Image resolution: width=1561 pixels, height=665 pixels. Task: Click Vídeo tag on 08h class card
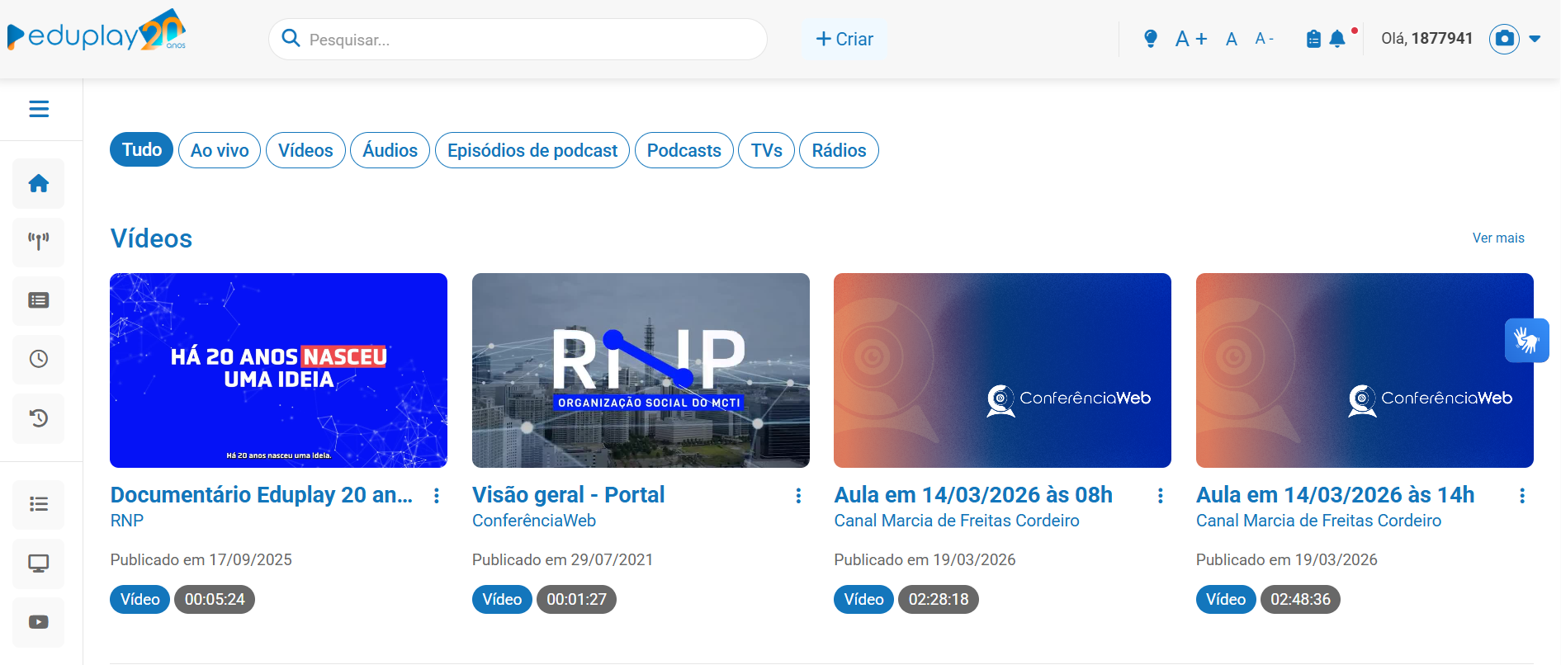pos(863,599)
